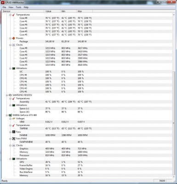The height and width of the screenshot is (184, 177).
Task: Click the Max column header
Action: pos(85,11)
